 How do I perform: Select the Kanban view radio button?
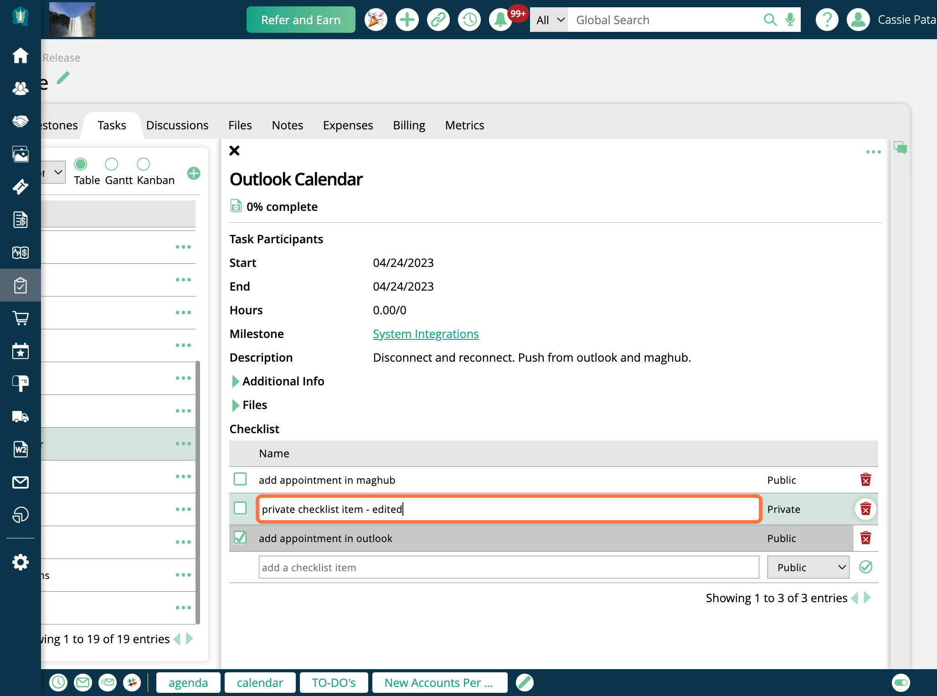coord(143,164)
